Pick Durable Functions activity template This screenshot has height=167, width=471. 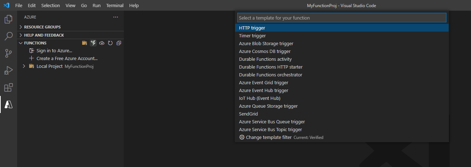coord(342,59)
